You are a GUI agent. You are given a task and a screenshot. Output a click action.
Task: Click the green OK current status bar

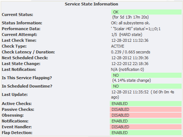point(146,12)
